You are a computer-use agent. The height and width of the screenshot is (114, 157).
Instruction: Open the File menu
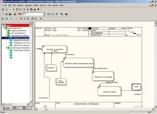pyautogui.click(x=5, y=5)
